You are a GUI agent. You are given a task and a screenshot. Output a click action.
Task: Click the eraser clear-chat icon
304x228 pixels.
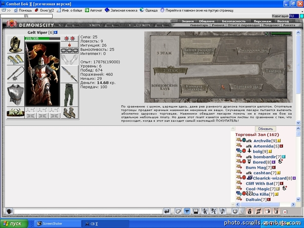point(178,211)
